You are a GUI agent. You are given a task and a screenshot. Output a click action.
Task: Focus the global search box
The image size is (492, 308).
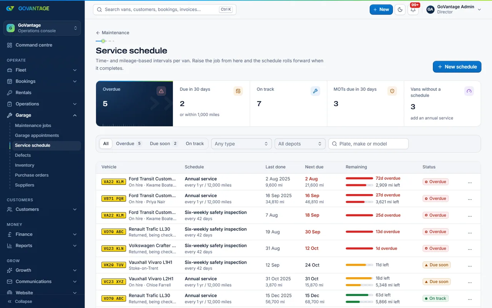165,10
